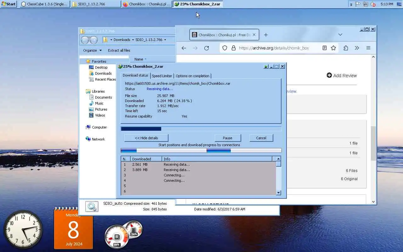The height and width of the screenshot is (252, 403).
Task: Pause the Chomikbox_2.rar download
Action: click(x=228, y=138)
